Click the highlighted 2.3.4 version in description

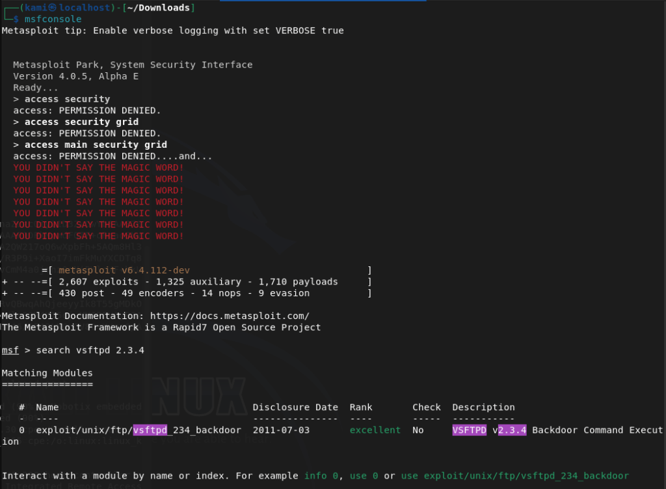[512, 430]
